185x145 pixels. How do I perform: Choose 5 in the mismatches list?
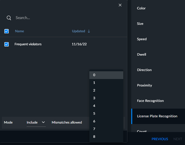[x=106, y=114]
